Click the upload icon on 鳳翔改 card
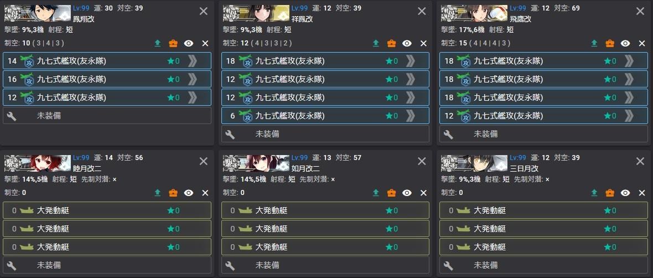This screenshot has width=653, height=278. [157, 43]
